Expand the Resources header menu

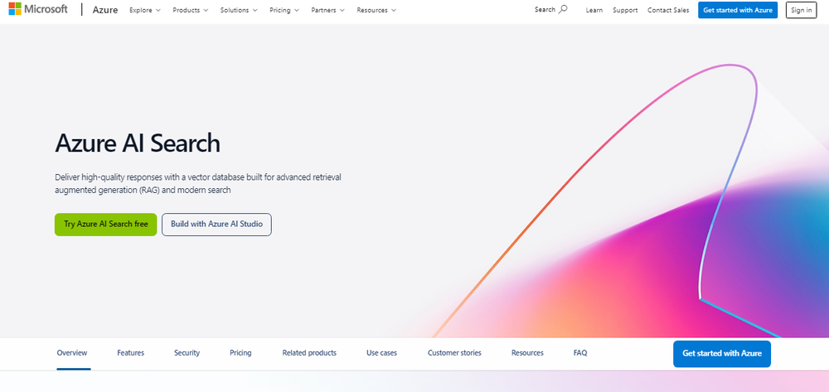tap(376, 10)
